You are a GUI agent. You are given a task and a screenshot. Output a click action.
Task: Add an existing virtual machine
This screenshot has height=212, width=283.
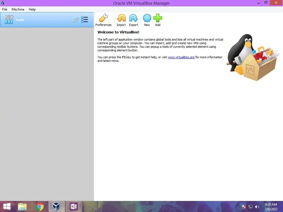[158, 20]
